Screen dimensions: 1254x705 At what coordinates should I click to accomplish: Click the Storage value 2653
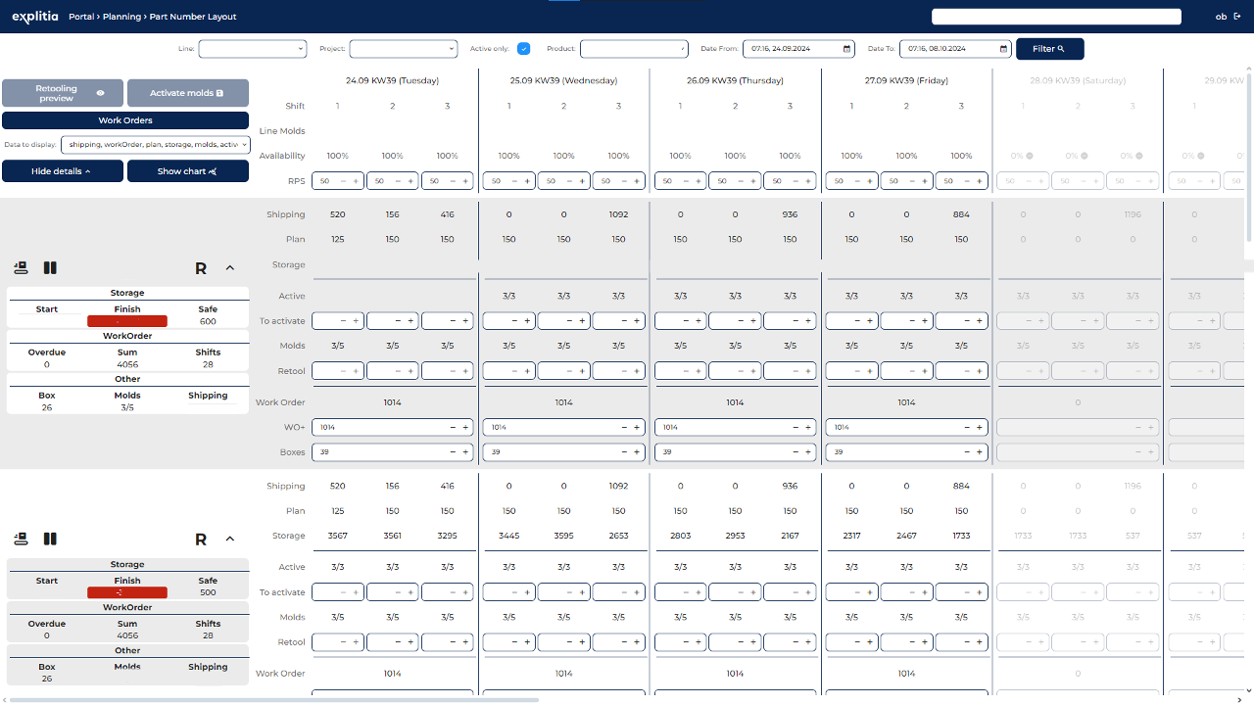pyautogui.click(x=619, y=536)
